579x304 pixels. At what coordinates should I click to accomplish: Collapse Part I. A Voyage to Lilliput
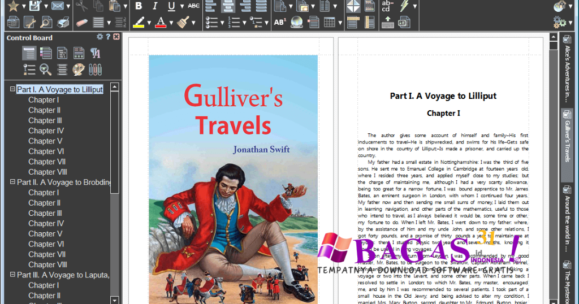12,89
